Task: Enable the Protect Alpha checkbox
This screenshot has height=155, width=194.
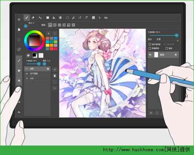Action: (x=150, y=44)
